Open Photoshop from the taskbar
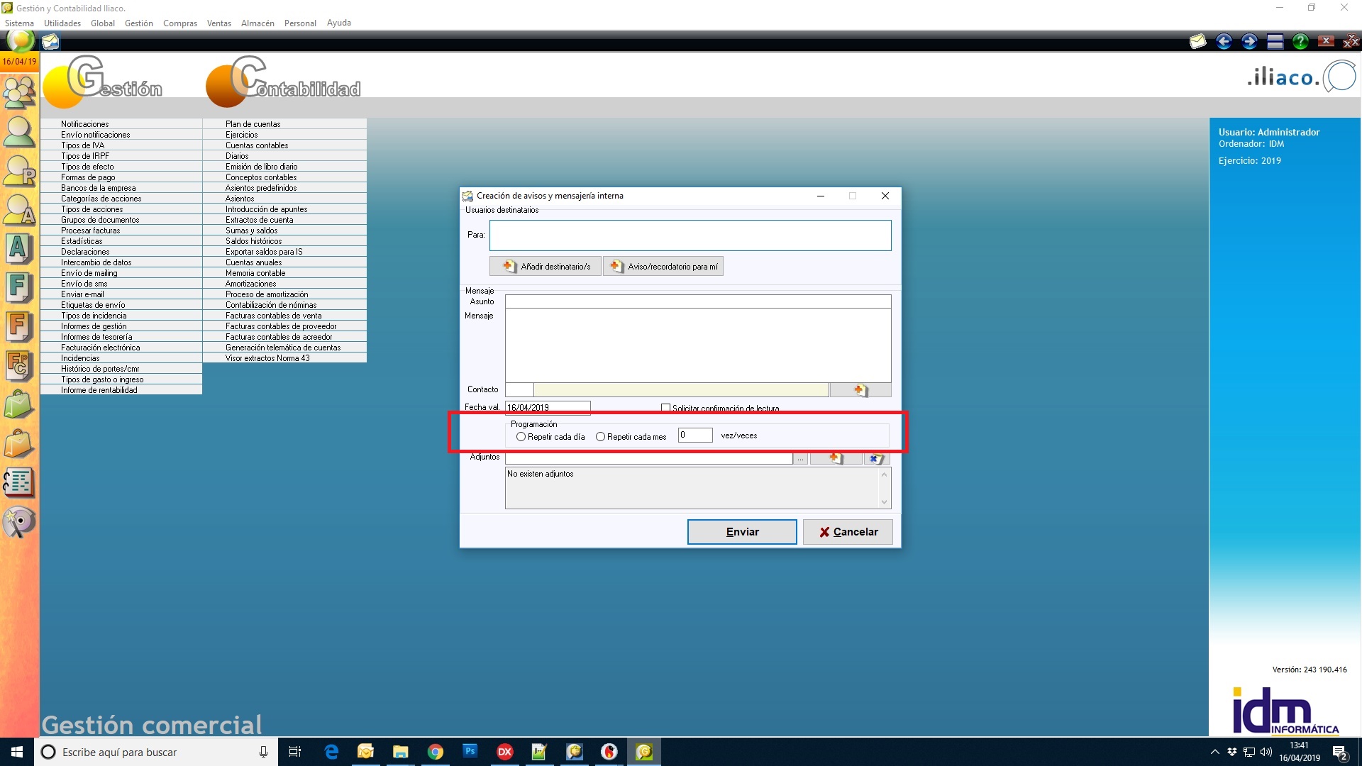The height and width of the screenshot is (766, 1362). pos(470,752)
